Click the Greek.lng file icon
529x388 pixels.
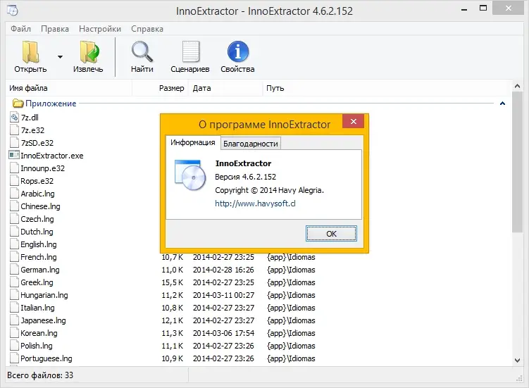click(14, 282)
